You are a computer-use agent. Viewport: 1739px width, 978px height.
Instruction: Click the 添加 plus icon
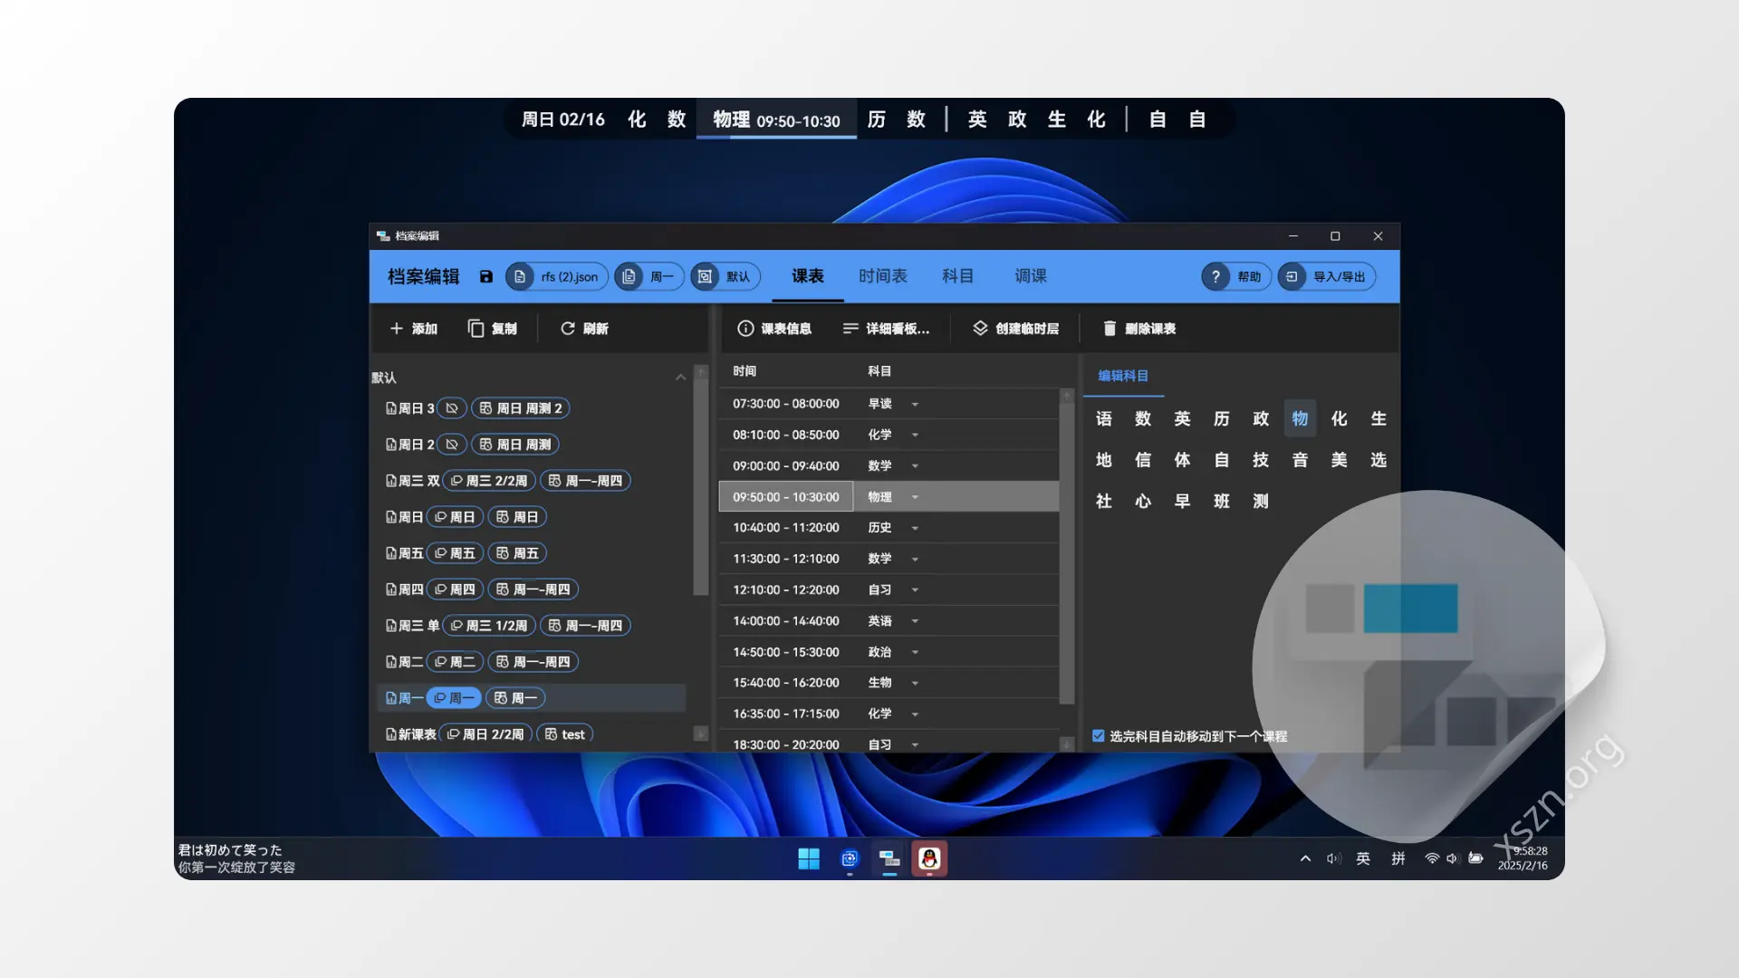(x=397, y=329)
